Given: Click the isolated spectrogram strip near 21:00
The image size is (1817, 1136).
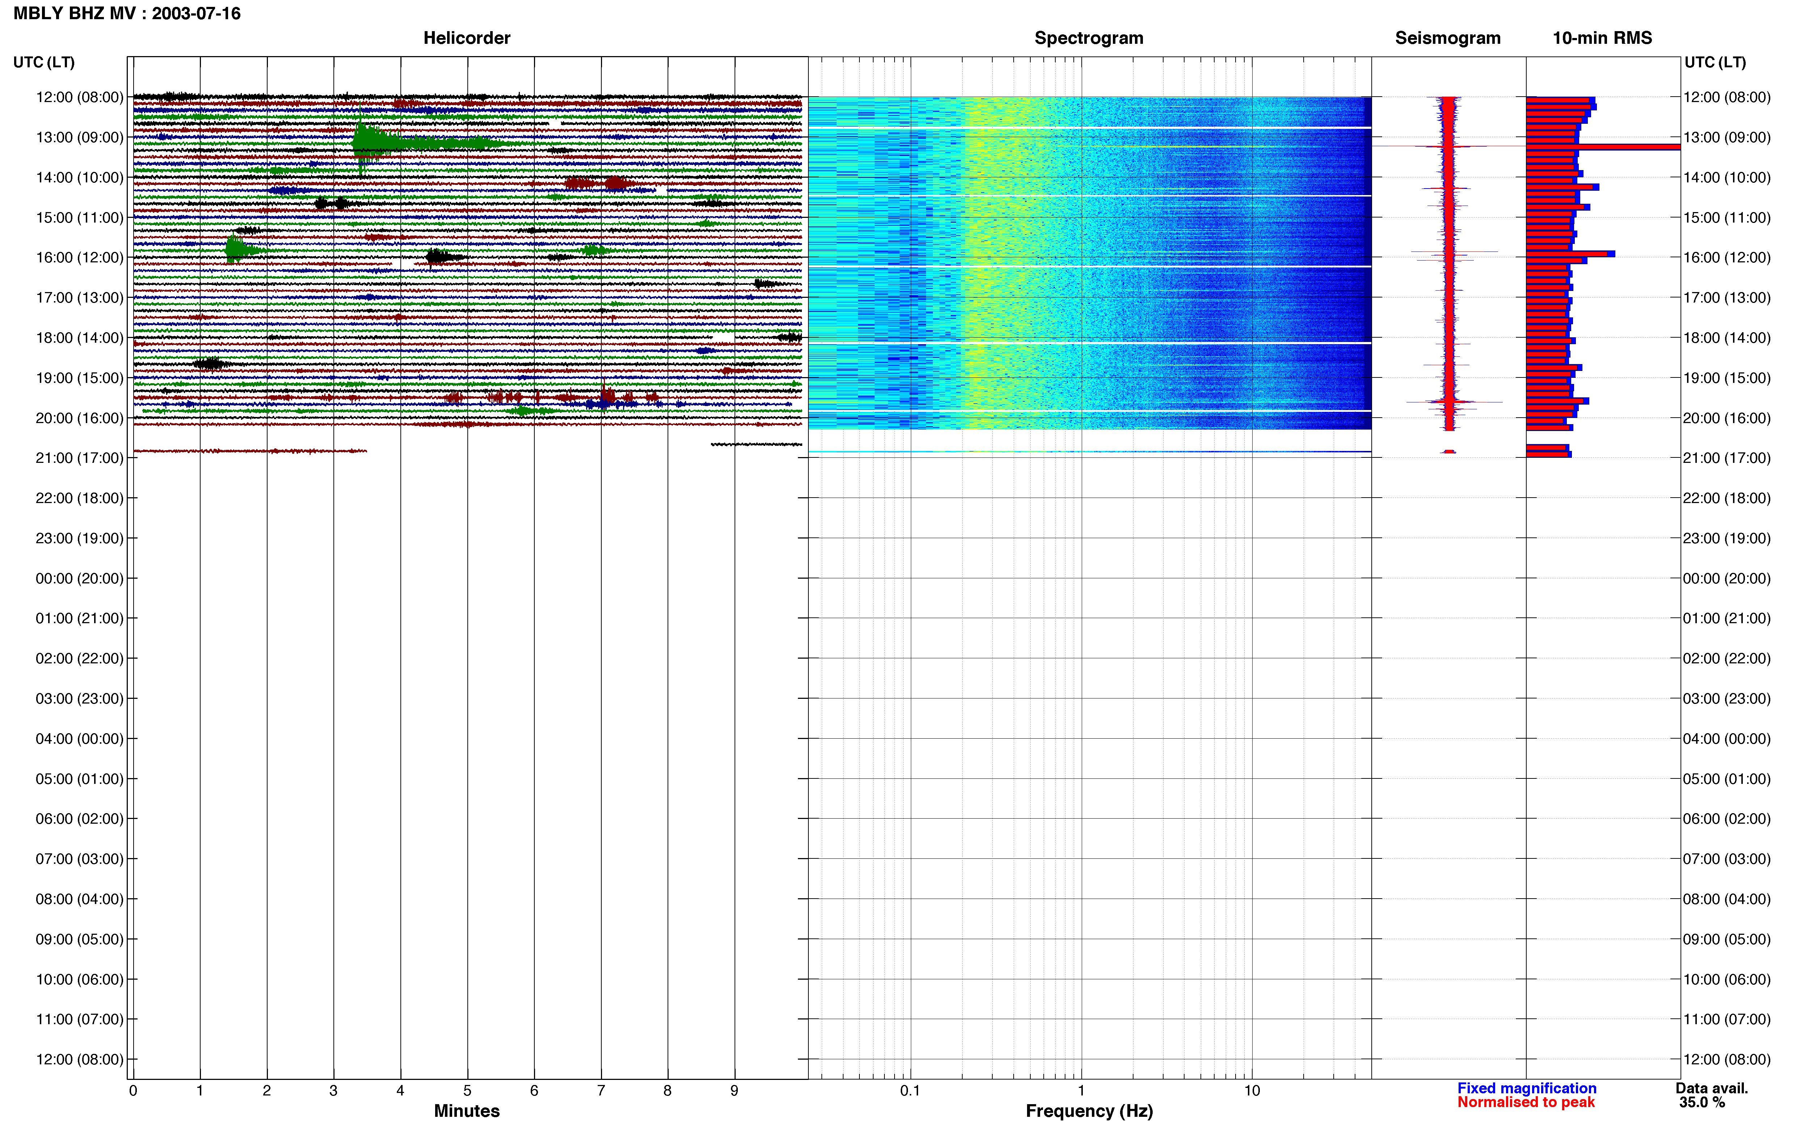Looking at the screenshot, I should (1090, 452).
